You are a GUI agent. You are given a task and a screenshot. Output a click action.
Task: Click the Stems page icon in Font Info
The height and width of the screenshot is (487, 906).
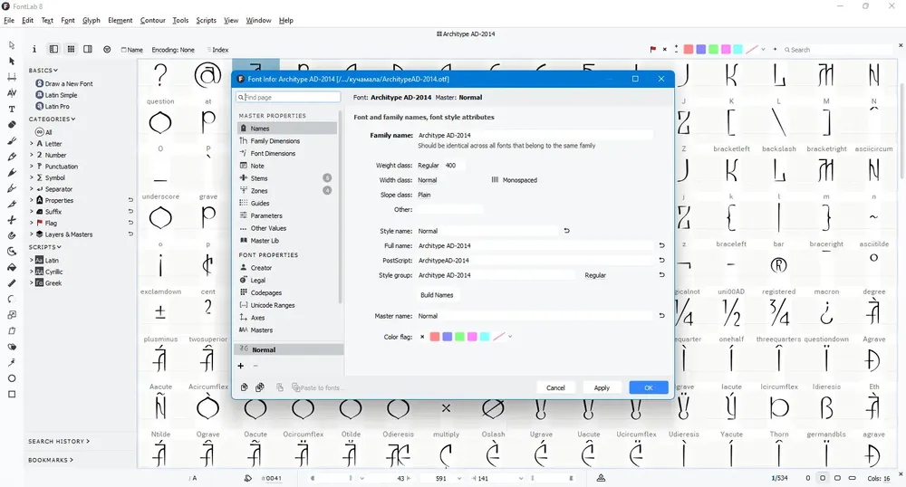pos(243,178)
